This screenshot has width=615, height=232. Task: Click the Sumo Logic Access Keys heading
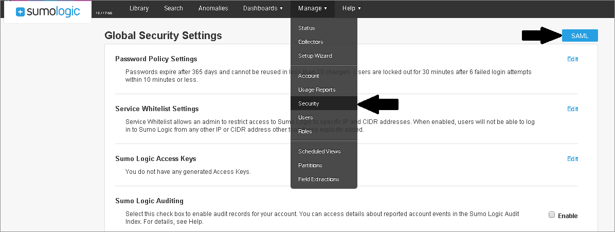coord(156,158)
